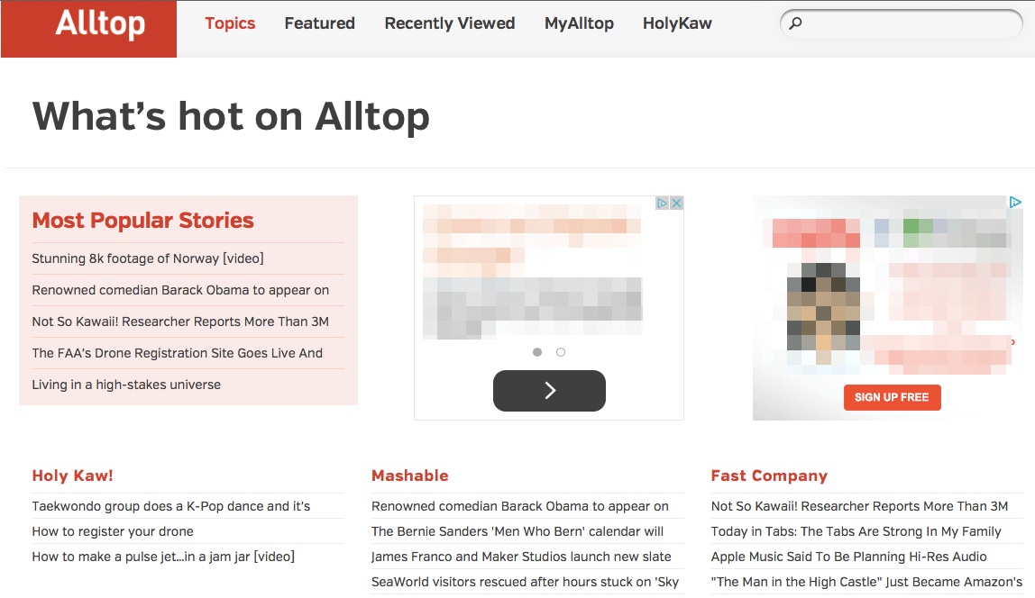Click the pixelated image in right ad

click(x=824, y=313)
